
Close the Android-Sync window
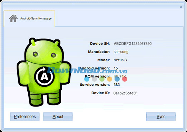[181, 7]
